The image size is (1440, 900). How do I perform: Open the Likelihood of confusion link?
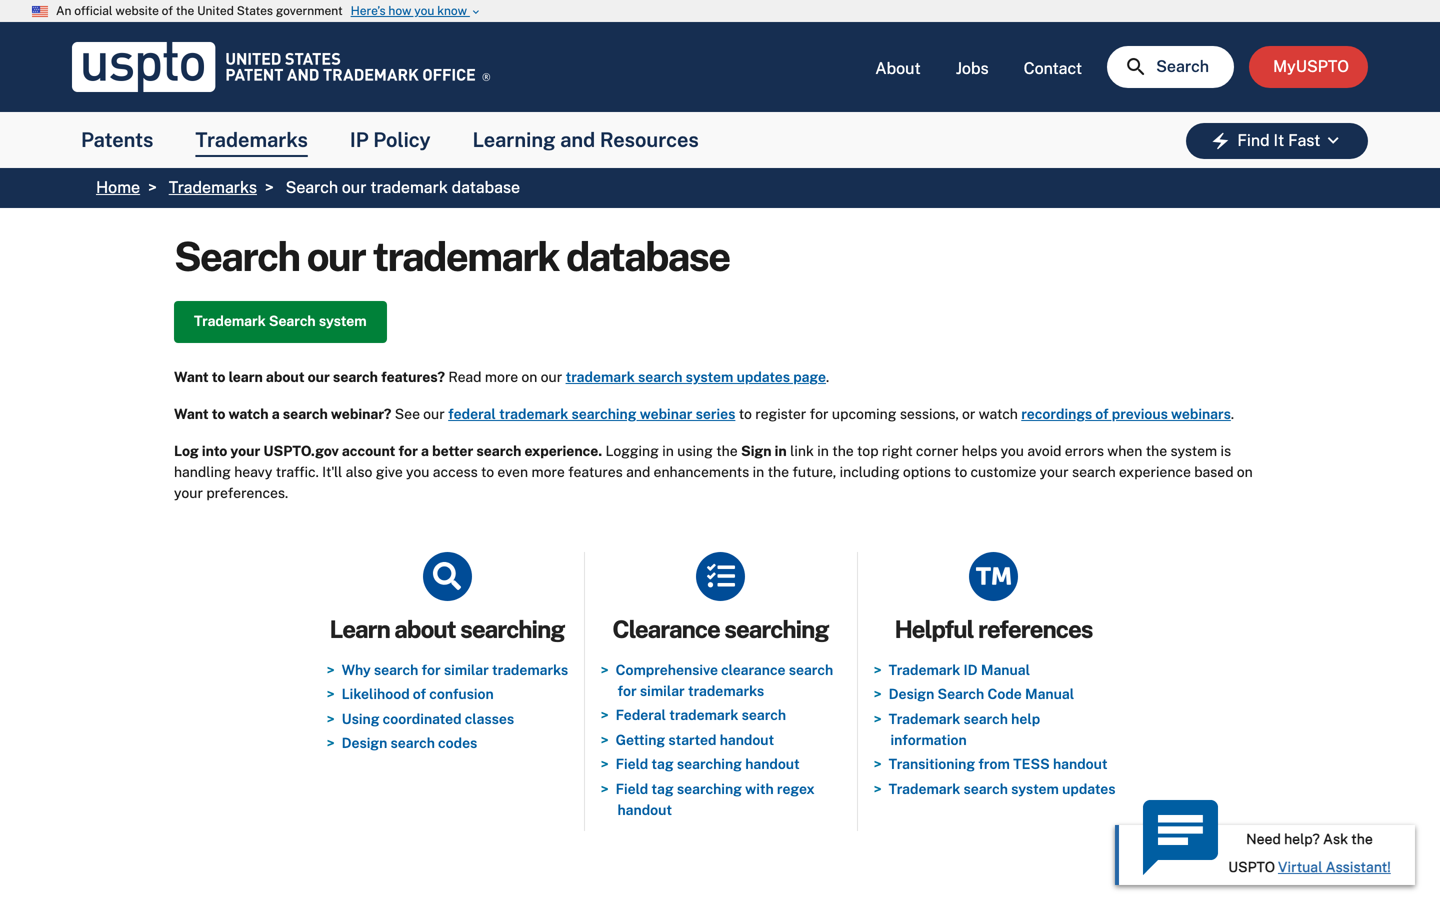[417, 694]
